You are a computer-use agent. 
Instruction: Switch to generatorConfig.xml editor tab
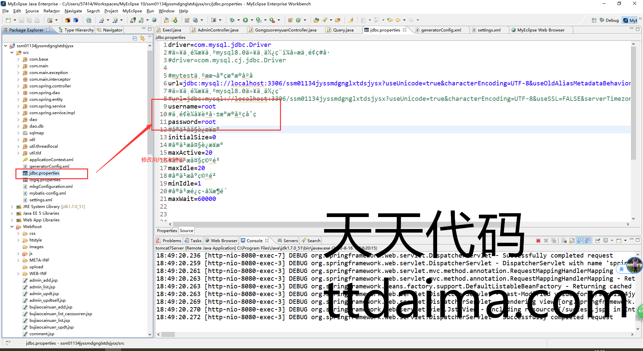[x=440, y=30]
